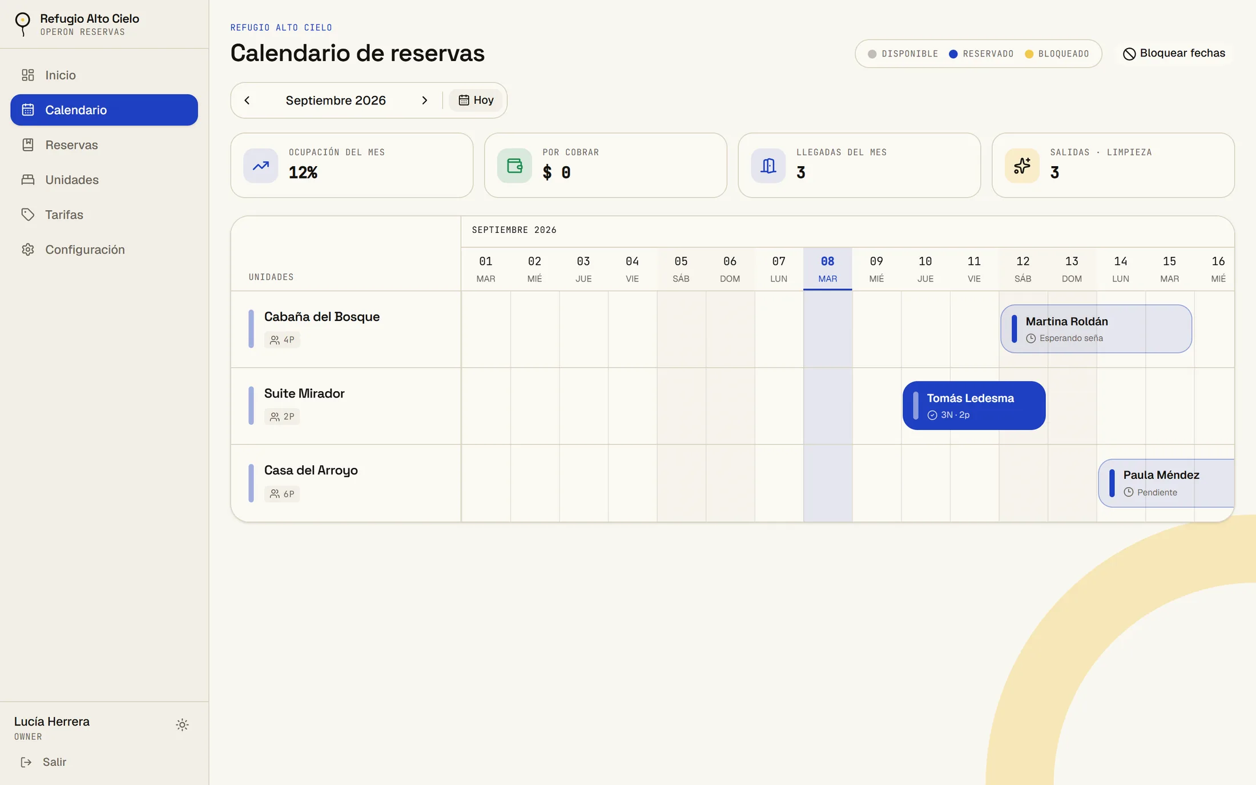1256x785 pixels.
Task: Click the Configuración gear icon
Action: [28, 249]
